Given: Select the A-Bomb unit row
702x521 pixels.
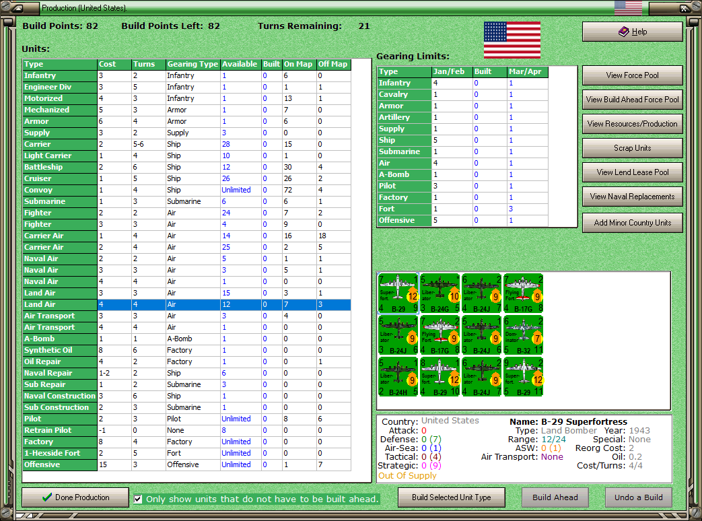Looking at the screenshot, I should (186, 339).
